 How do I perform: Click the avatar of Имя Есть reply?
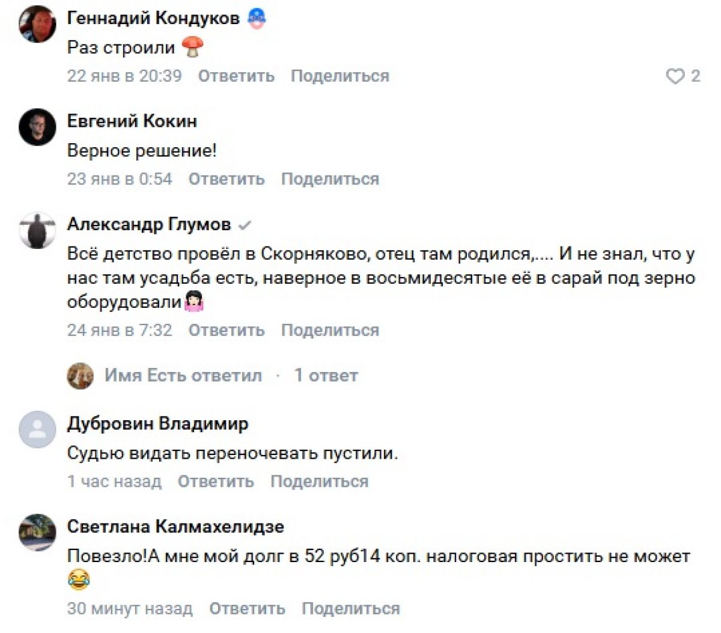coord(81,376)
